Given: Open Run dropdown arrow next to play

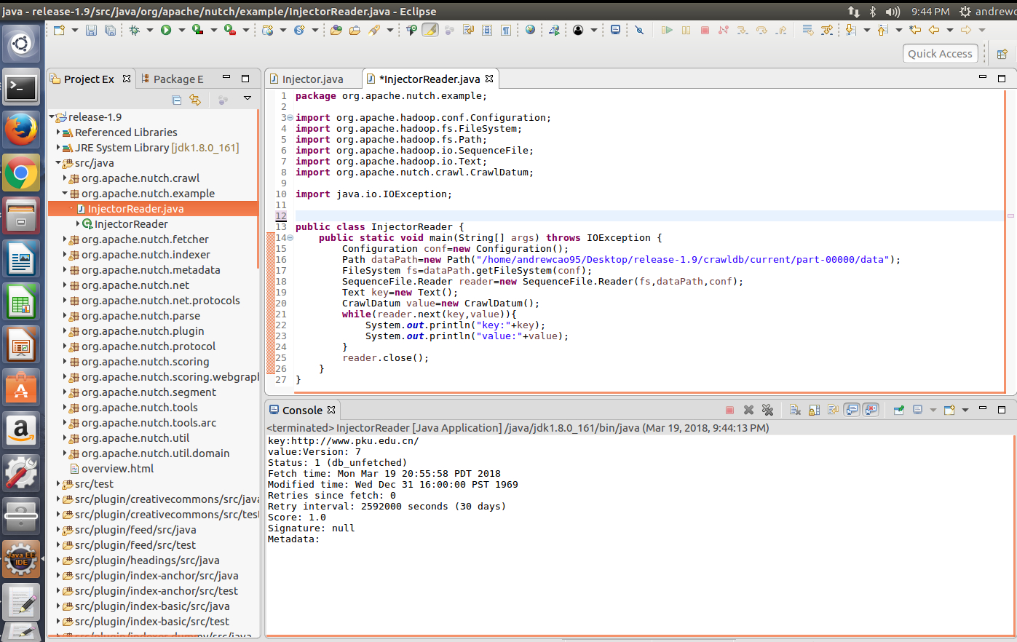Looking at the screenshot, I should 181,30.
